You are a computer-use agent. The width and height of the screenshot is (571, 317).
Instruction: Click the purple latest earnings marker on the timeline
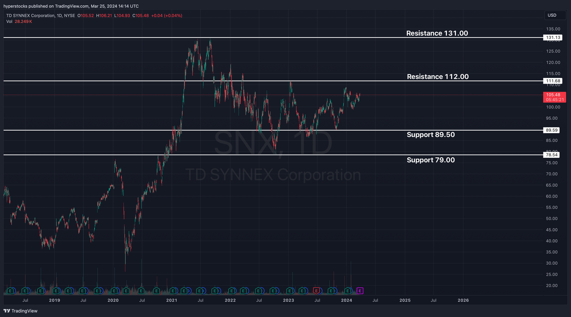click(x=360, y=290)
